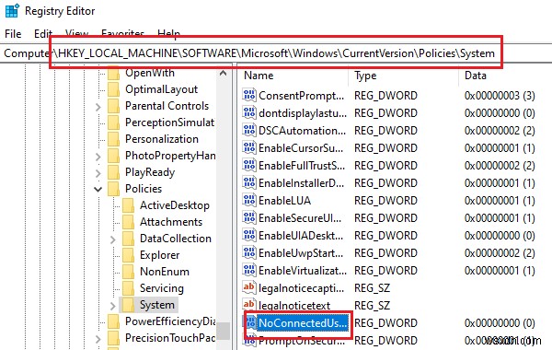Select the Attachments folder icon
The height and width of the screenshot is (350, 552).
point(128,222)
